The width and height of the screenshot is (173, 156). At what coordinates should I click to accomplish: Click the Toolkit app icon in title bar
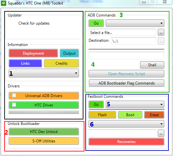4,3
